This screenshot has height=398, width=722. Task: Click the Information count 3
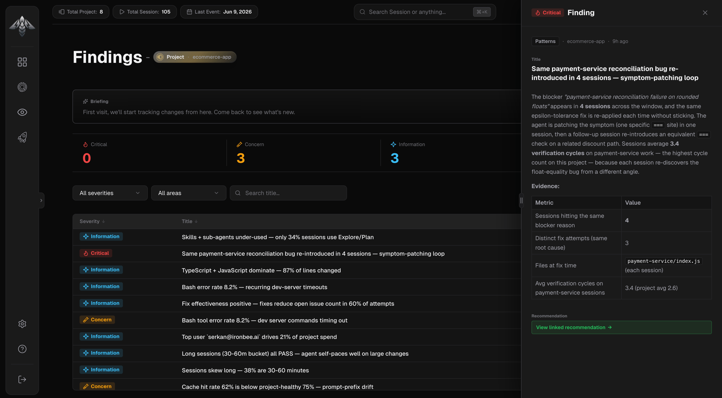pos(395,158)
